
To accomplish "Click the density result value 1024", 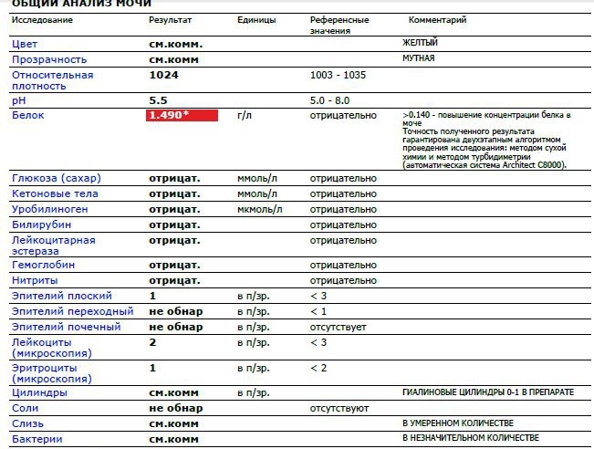I will (163, 75).
